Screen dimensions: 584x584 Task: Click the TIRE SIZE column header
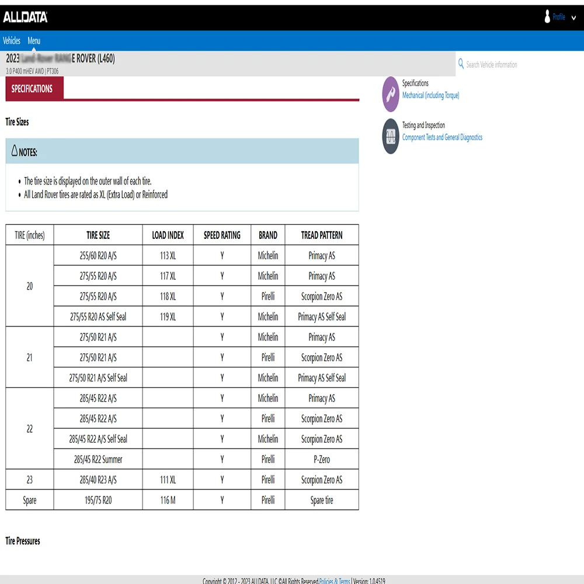pos(98,235)
